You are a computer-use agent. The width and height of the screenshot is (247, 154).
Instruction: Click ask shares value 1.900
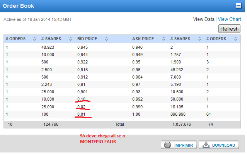(x=175, y=62)
